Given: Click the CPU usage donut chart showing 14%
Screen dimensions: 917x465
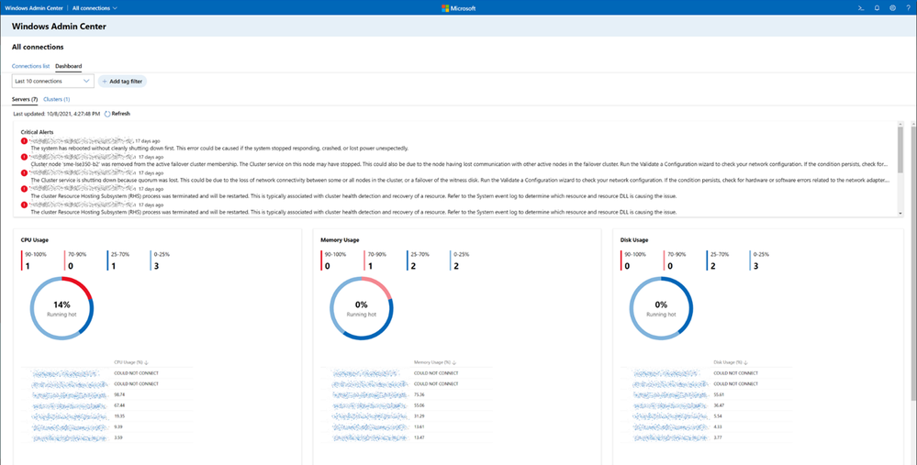Looking at the screenshot, I should click(x=62, y=308).
